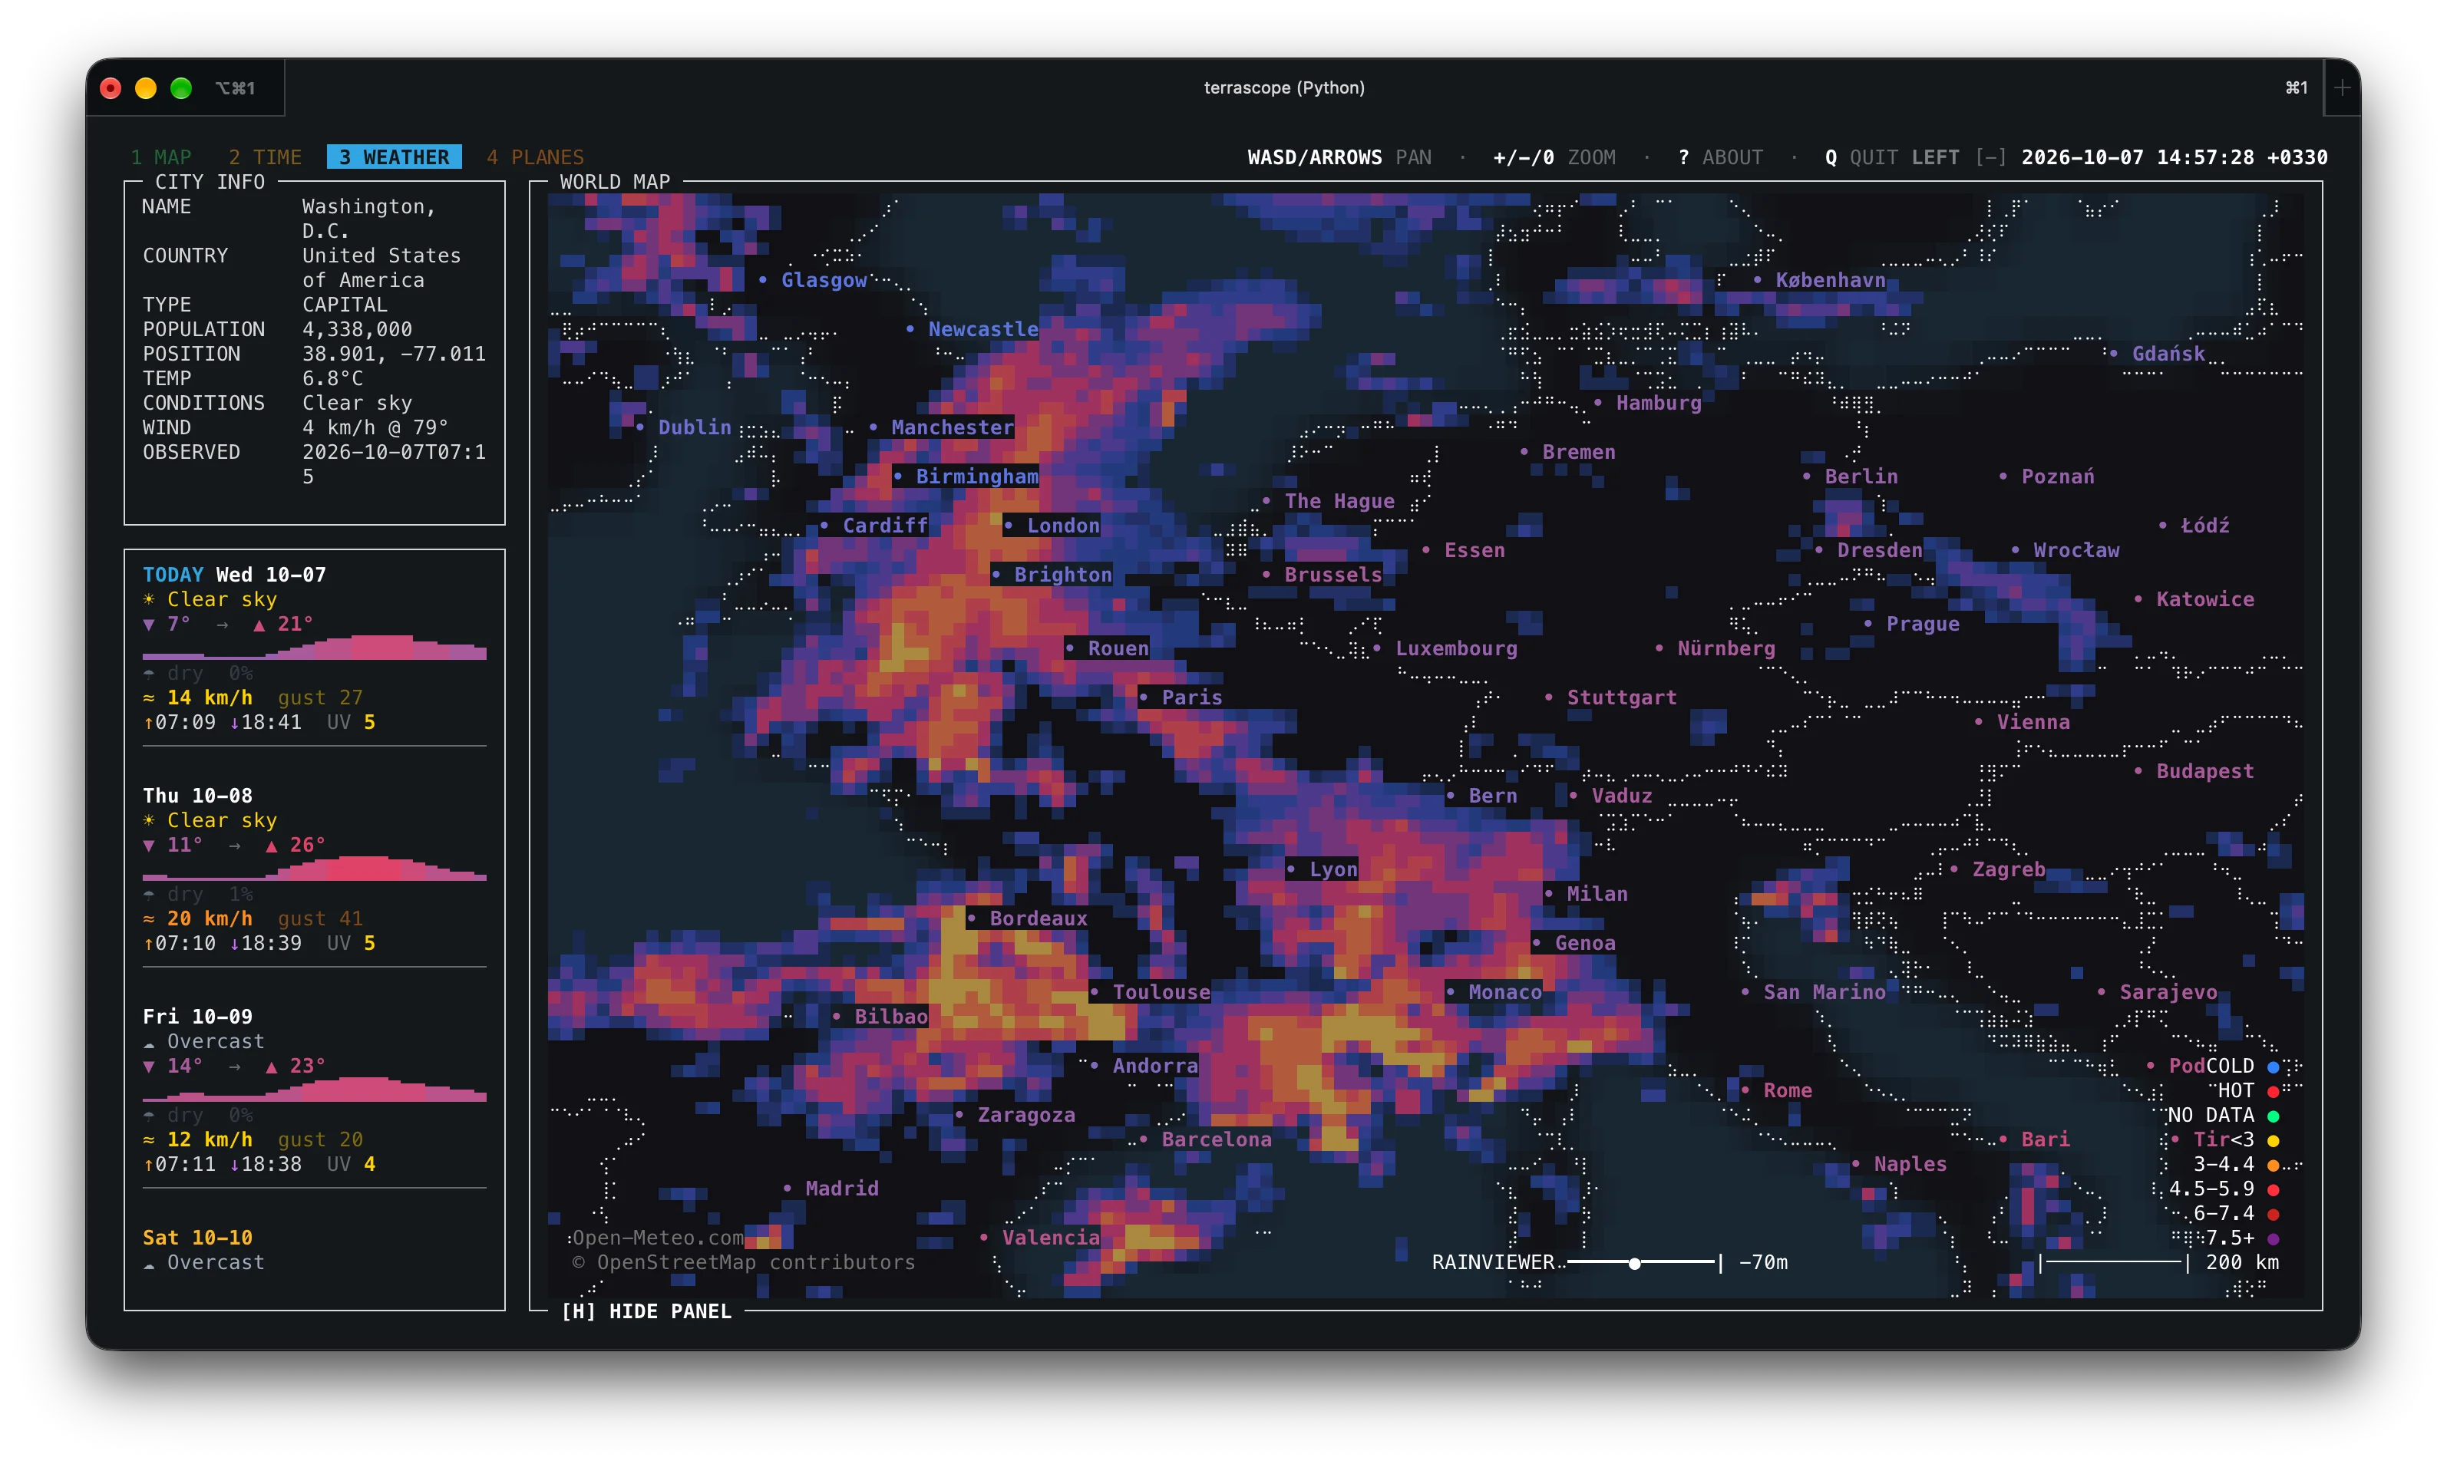Go to the 4 PLANES tab
2447x1464 pixels.
(535, 157)
